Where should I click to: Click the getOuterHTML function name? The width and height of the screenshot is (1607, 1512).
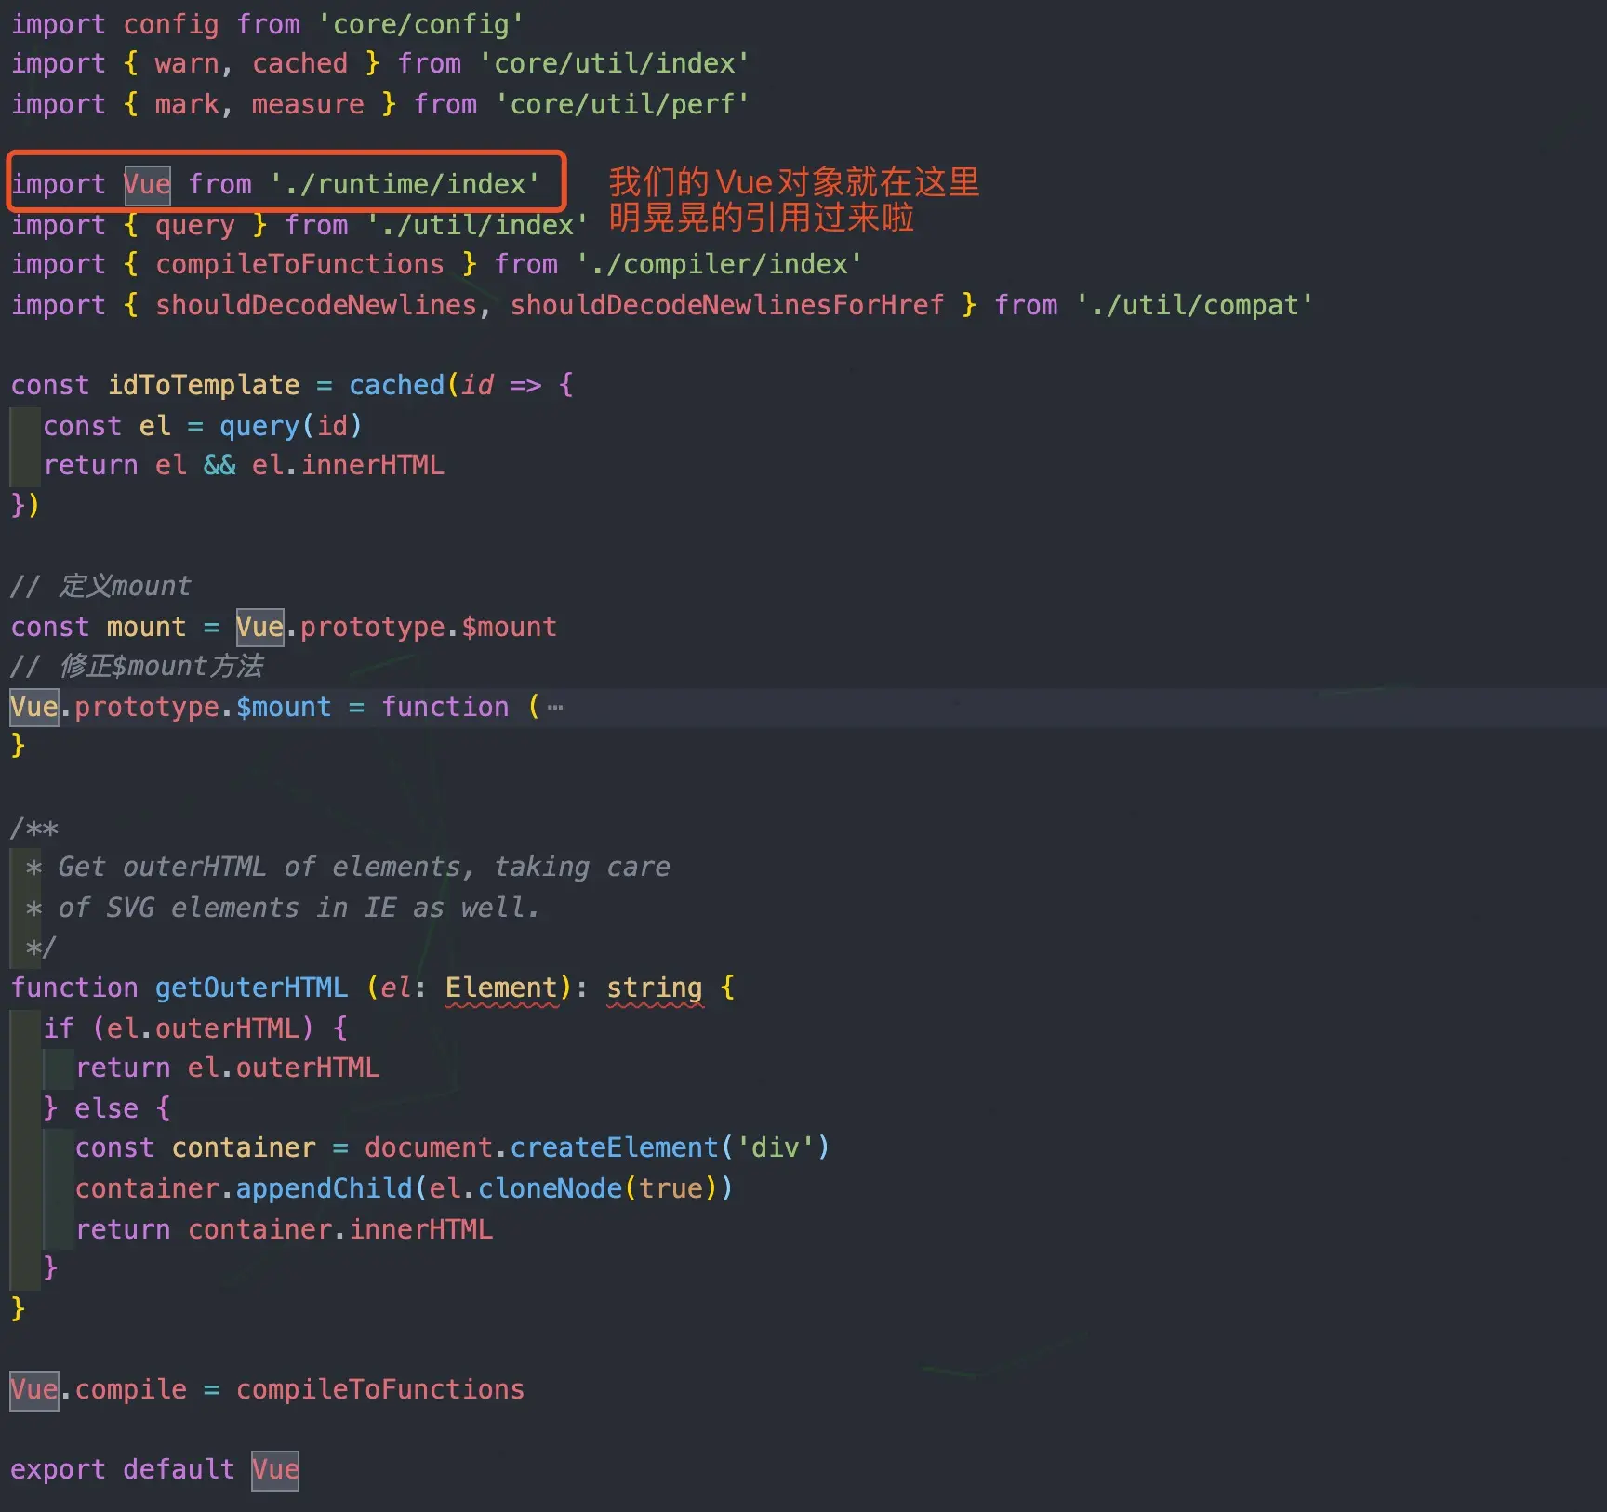click(x=251, y=988)
